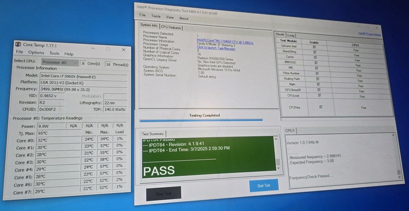This screenshot has width=409, height=211.
Task: Select the Results tab
Action: 280,34
